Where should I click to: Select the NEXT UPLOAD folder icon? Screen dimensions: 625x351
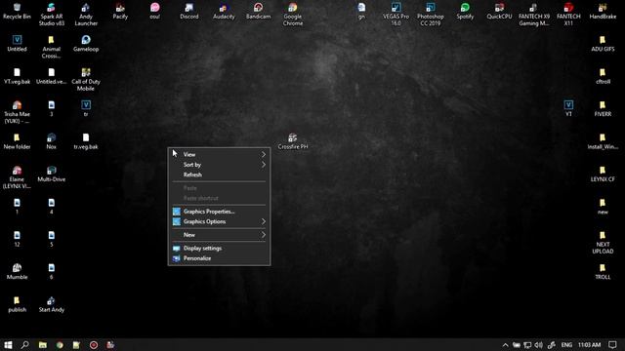click(603, 243)
